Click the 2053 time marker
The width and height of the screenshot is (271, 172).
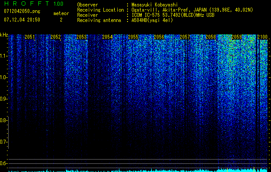pyautogui.click(x=81, y=37)
